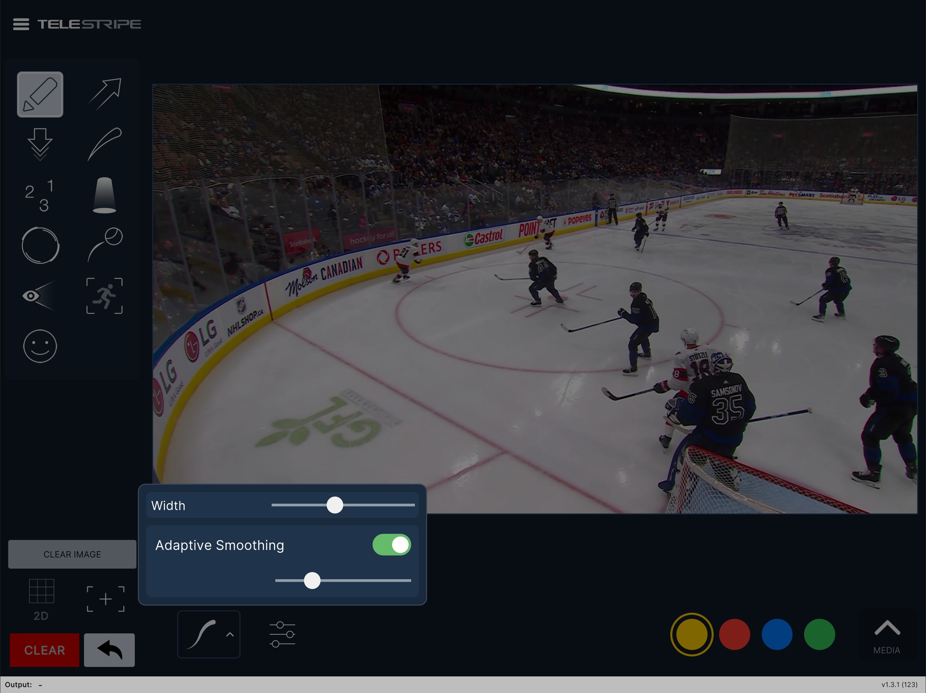Pick the spotlight cone tool

tap(104, 195)
